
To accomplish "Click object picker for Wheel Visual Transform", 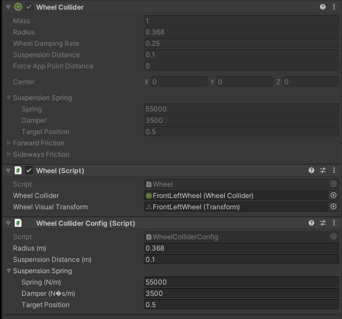I will (x=334, y=206).
